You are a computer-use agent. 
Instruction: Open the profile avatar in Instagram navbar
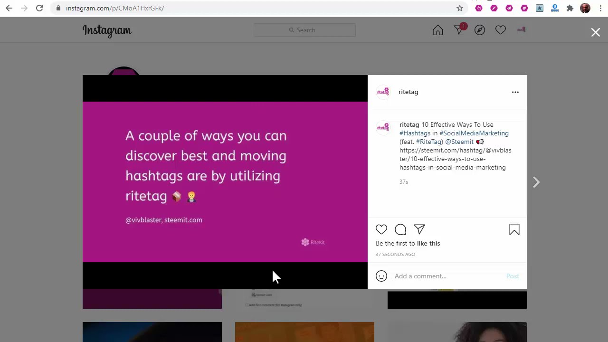tap(522, 30)
